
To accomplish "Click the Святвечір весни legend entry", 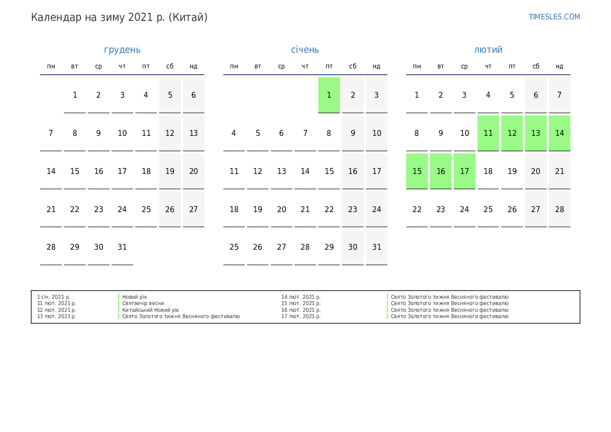I will point(143,303).
